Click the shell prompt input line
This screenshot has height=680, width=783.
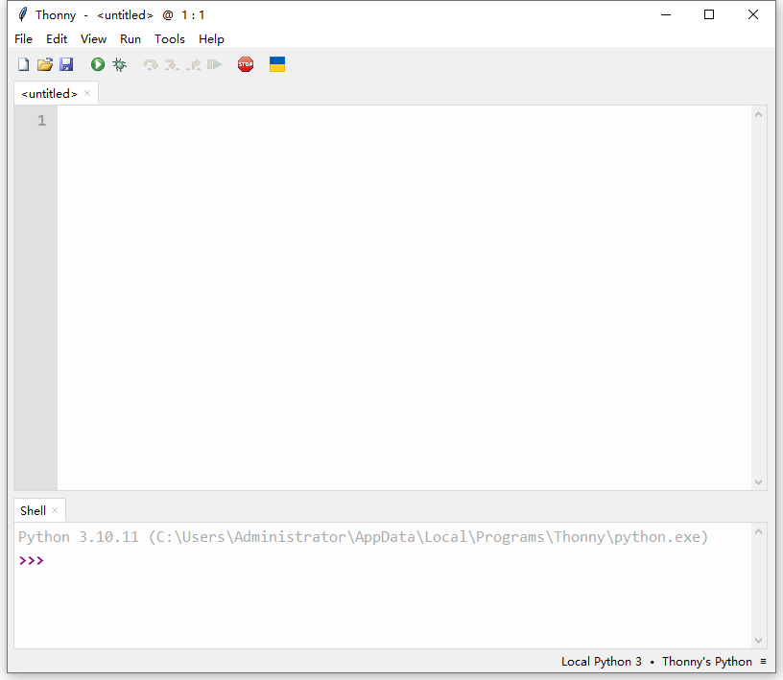pyautogui.click(x=385, y=560)
